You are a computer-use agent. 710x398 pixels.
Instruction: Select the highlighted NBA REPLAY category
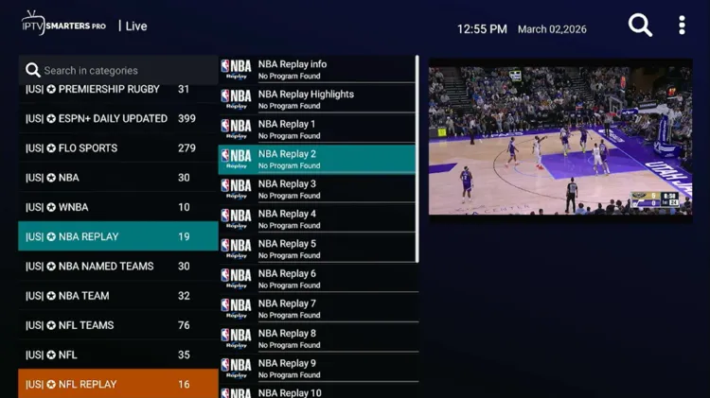118,236
